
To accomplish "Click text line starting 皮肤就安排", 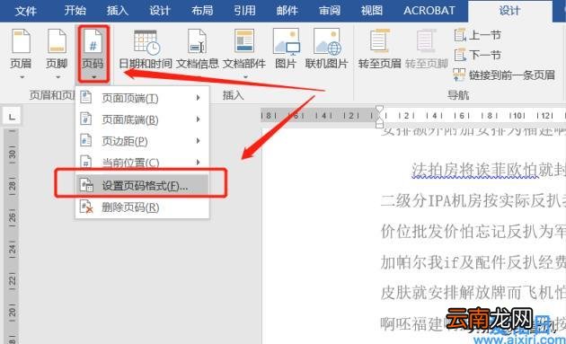I will (x=473, y=293).
